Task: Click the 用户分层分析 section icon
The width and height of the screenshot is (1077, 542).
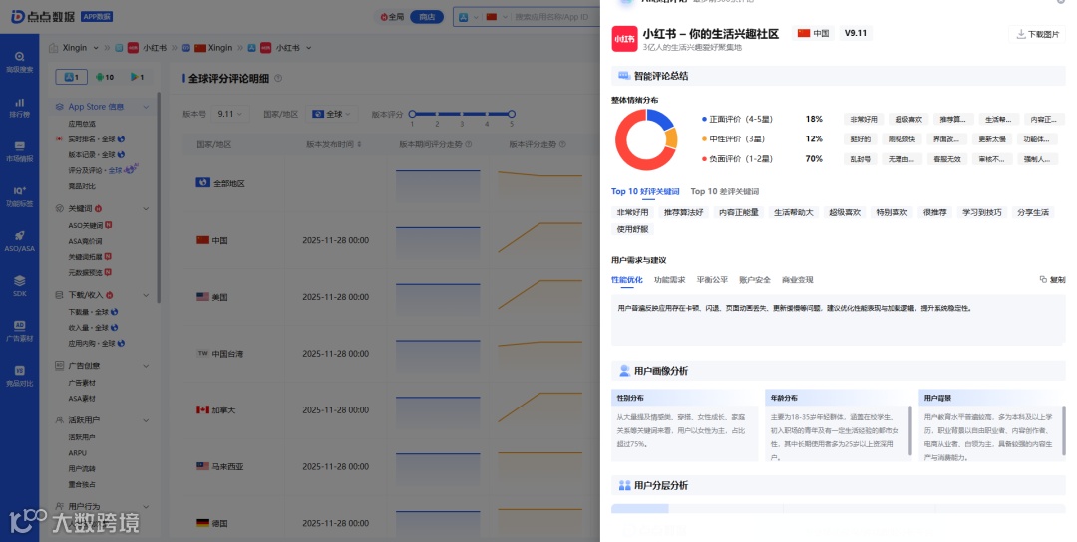Action: point(624,485)
